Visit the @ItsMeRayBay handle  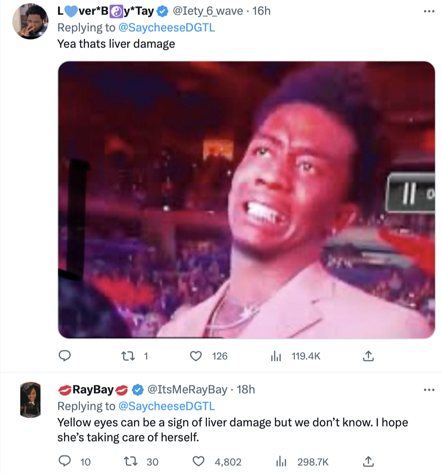[187, 390]
